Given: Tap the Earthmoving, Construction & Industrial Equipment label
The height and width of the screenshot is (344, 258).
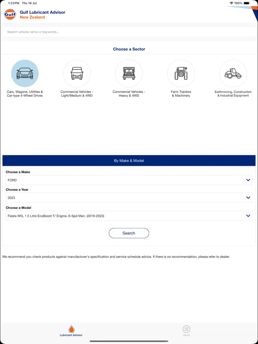Looking at the screenshot, I should point(233,94).
